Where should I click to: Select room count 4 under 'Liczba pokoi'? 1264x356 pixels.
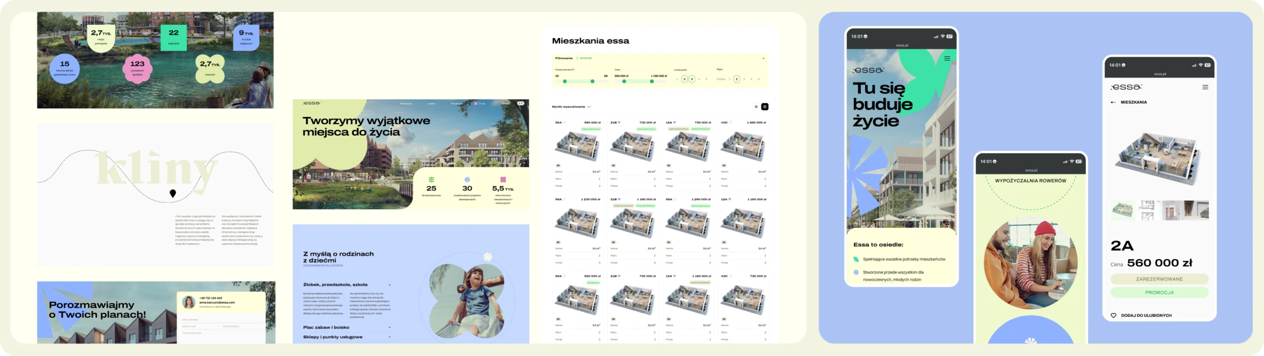tap(699, 79)
